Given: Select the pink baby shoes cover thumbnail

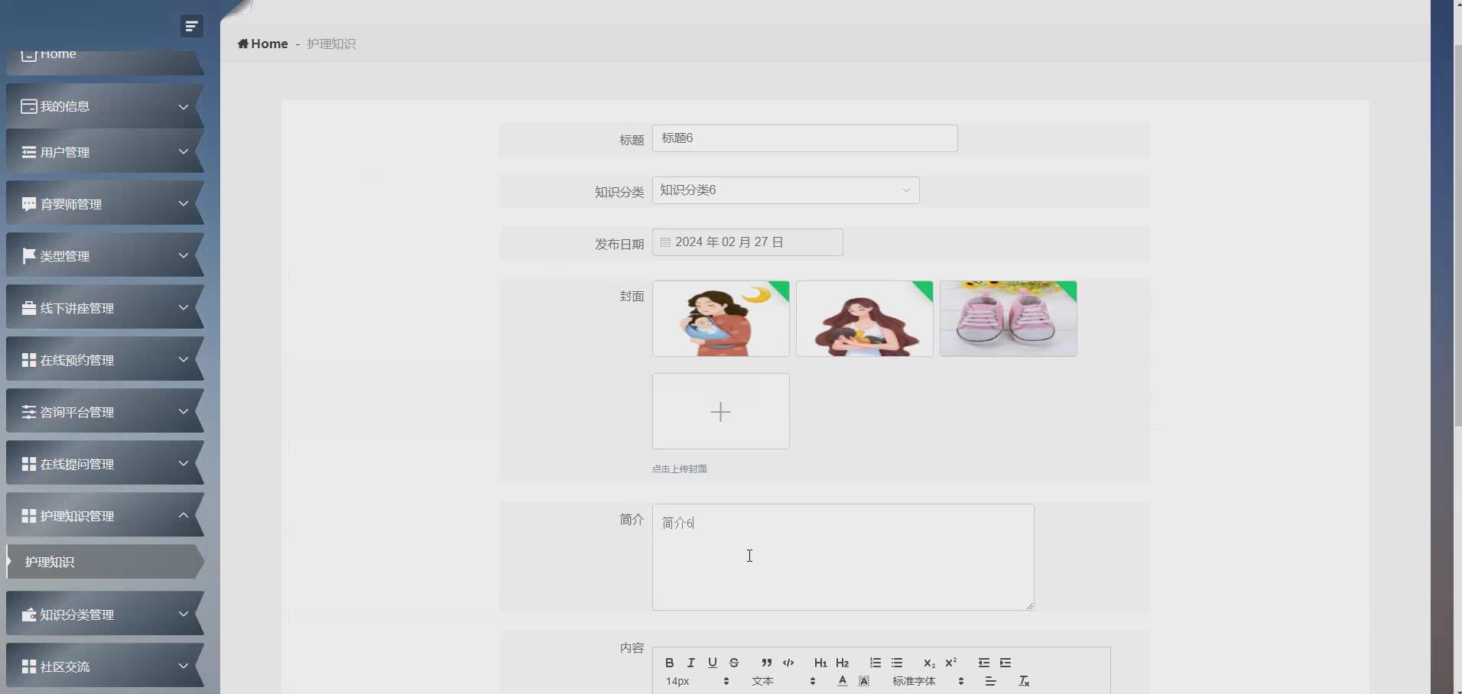Looking at the screenshot, I should 1008,319.
